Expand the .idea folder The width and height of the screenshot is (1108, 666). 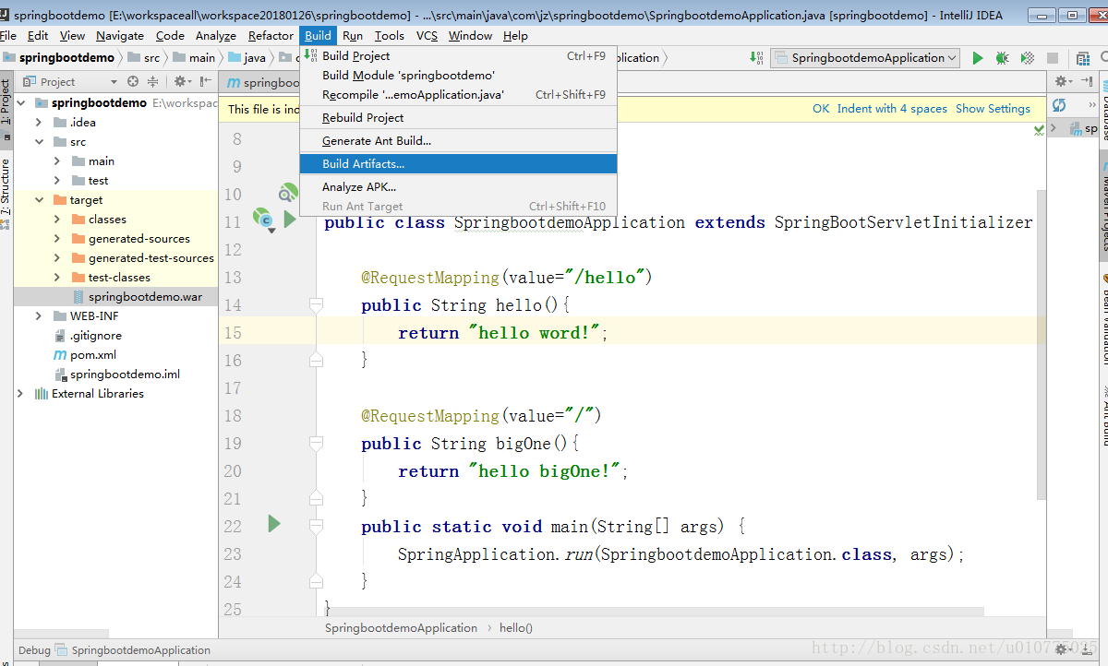39,122
